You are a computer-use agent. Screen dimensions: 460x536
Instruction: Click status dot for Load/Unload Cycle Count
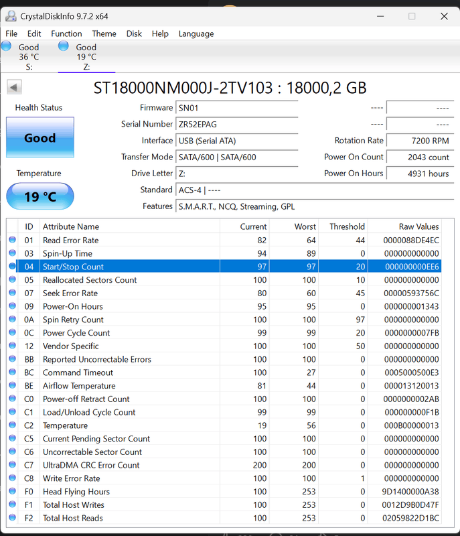coord(12,411)
